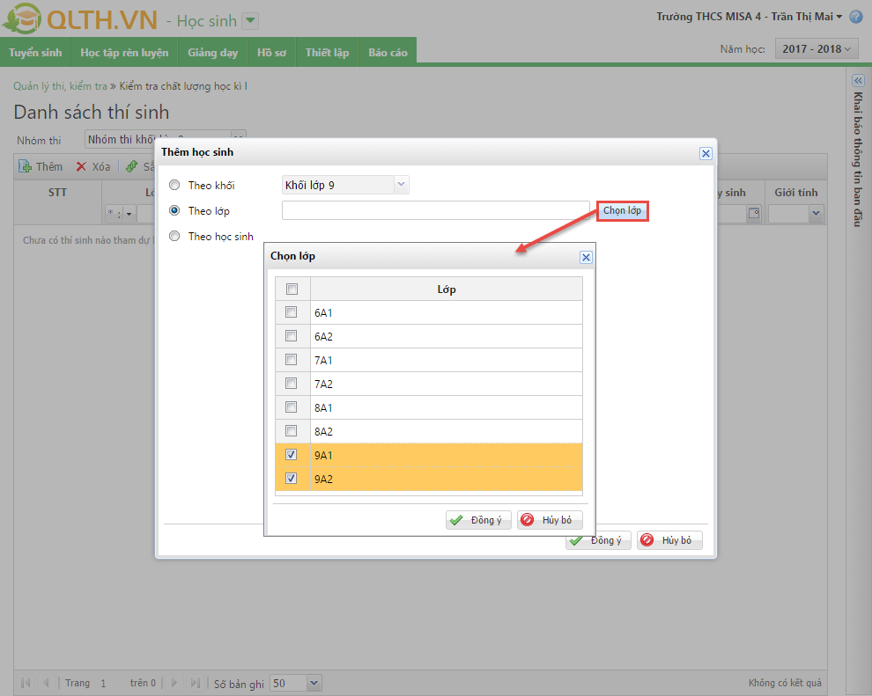Open the help question mark icon
The image size is (872, 696).
856,17
